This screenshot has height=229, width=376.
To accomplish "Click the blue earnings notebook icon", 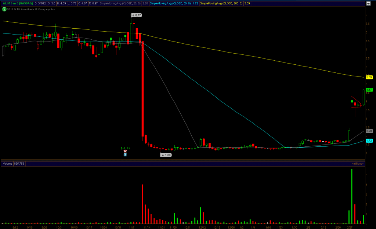I will (x=125, y=155).
